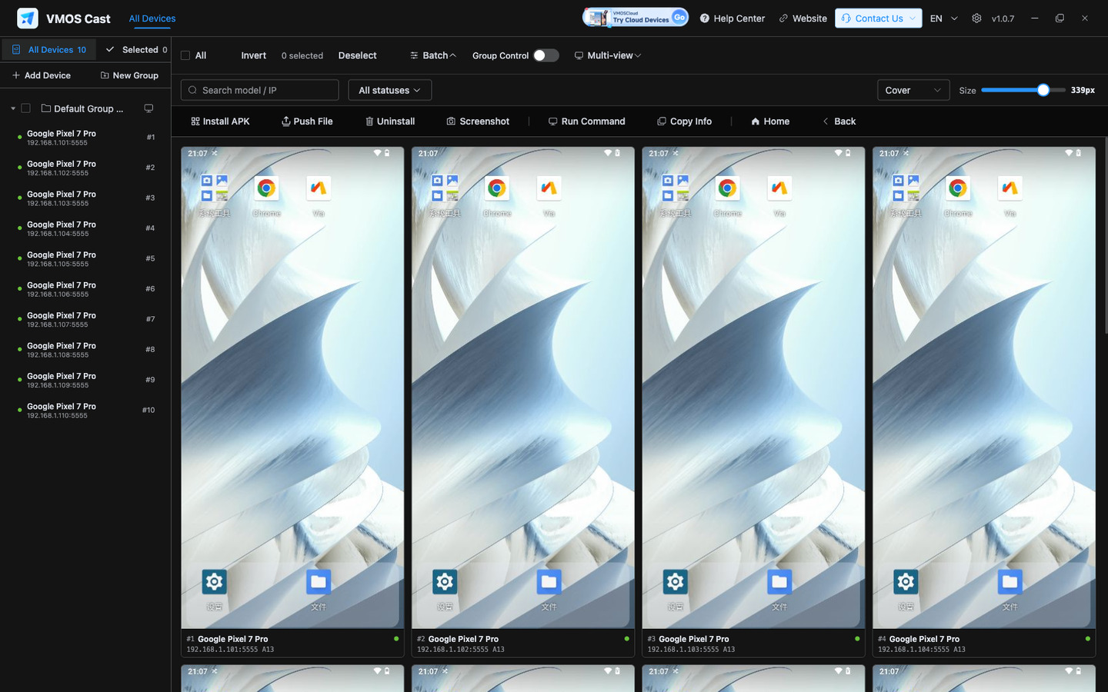Screen dimensions: 1108x692
Task: Open Settings app on device #3 screen
Action: click(x=675, y=582)
